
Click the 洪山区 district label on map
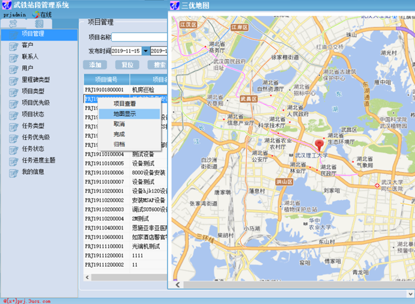point(285,181)
